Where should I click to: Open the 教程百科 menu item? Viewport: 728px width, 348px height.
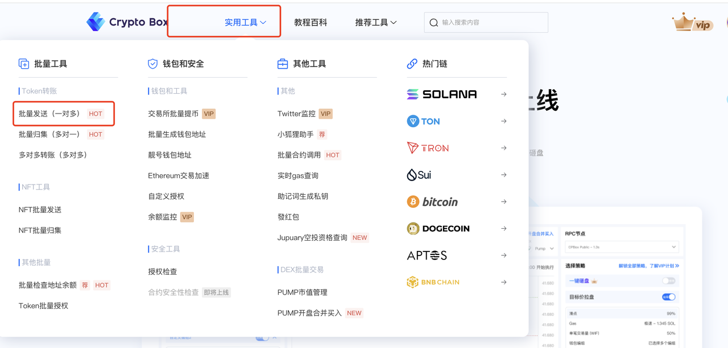coord(311,22)
